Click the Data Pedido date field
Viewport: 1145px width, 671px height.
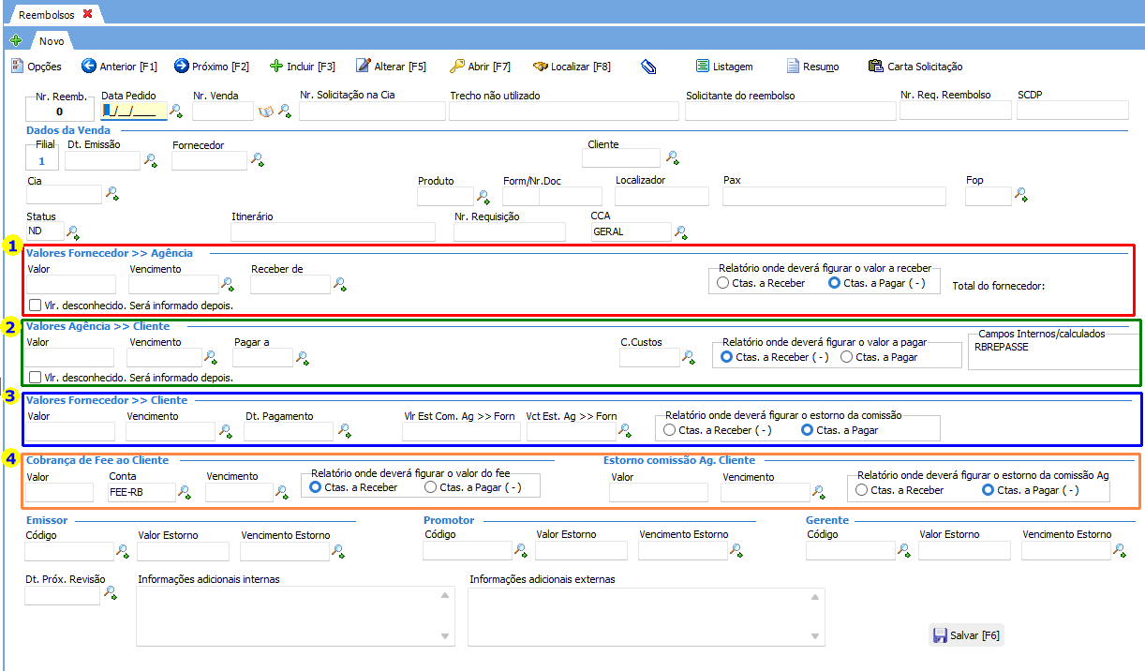point(133,112)
